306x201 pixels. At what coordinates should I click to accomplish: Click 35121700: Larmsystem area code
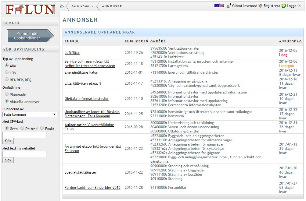click(169, 66)
